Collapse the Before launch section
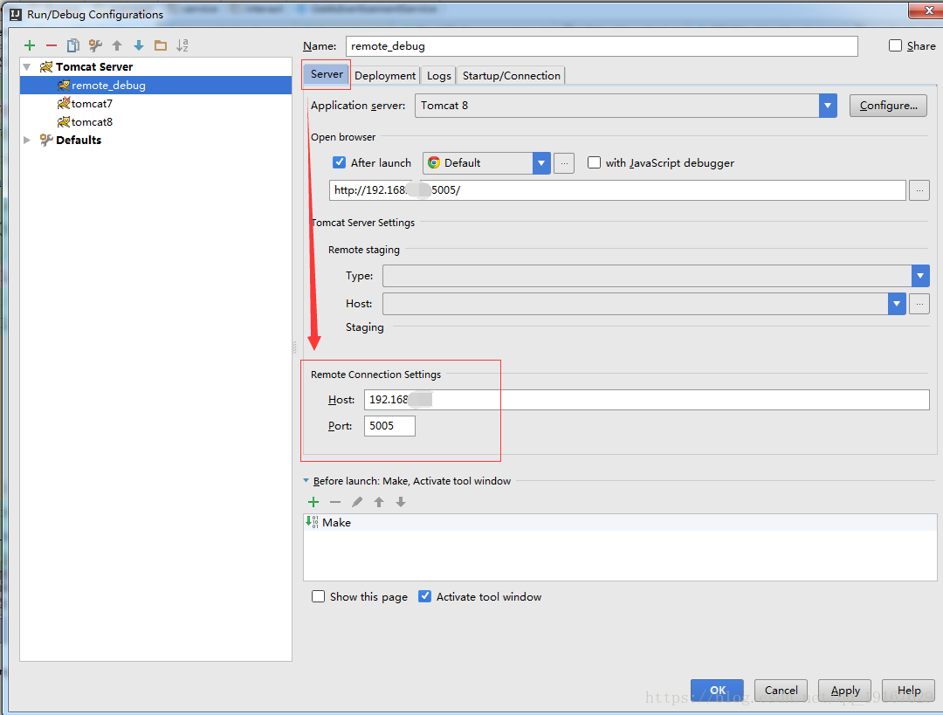 (306, 480)
